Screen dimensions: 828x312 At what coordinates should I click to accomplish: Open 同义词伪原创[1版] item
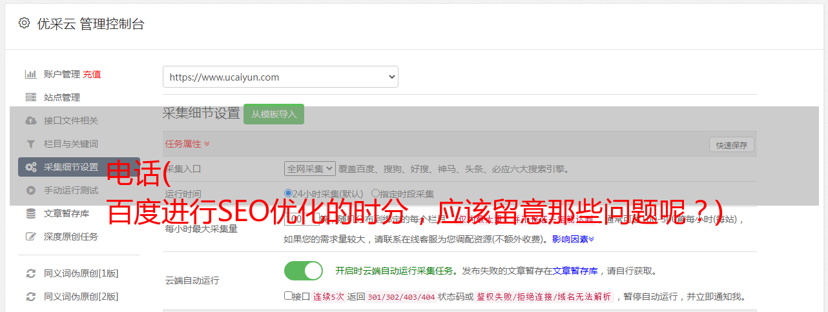pos(81,273)
